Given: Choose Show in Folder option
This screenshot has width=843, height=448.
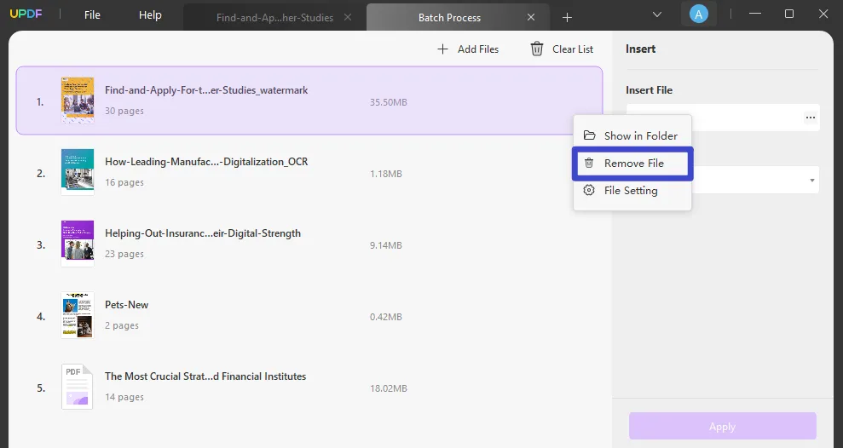Looking at the screenshot, I should tap(640, 135).
